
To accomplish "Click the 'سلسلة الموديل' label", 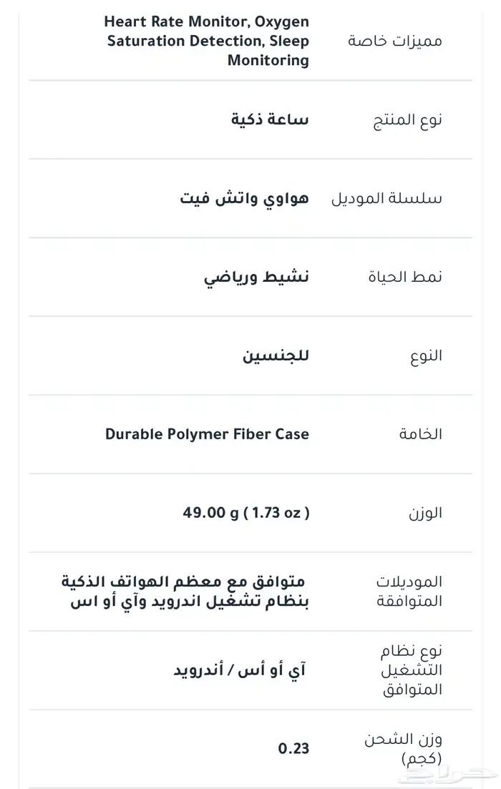I will 386,198.
